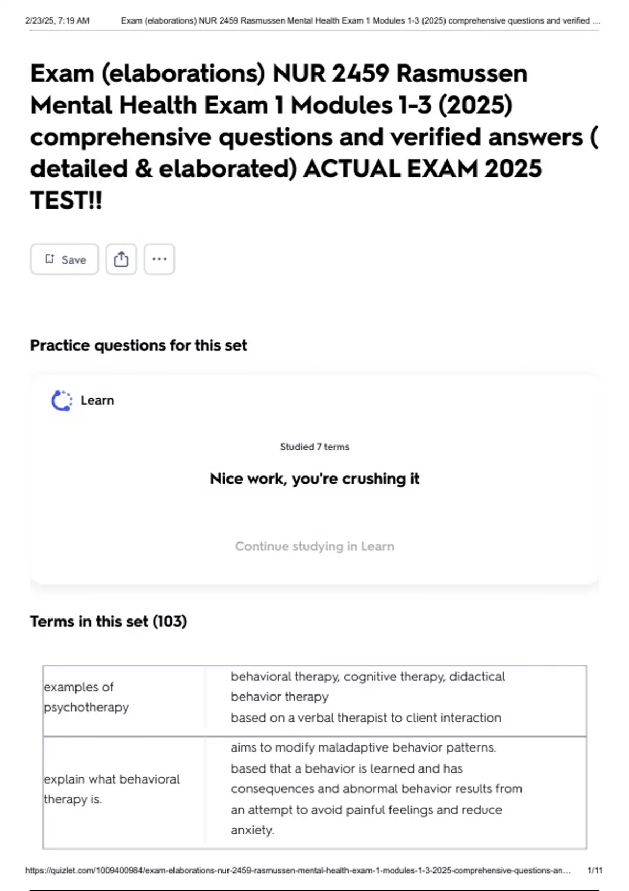Open the three-dot more options menu
This screenshot has height=891, width=629.
coord(159,259)
